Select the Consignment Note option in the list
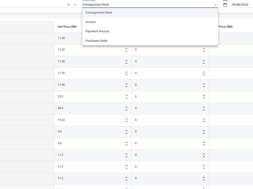The image size is (253, 189). tap(150, 13)
